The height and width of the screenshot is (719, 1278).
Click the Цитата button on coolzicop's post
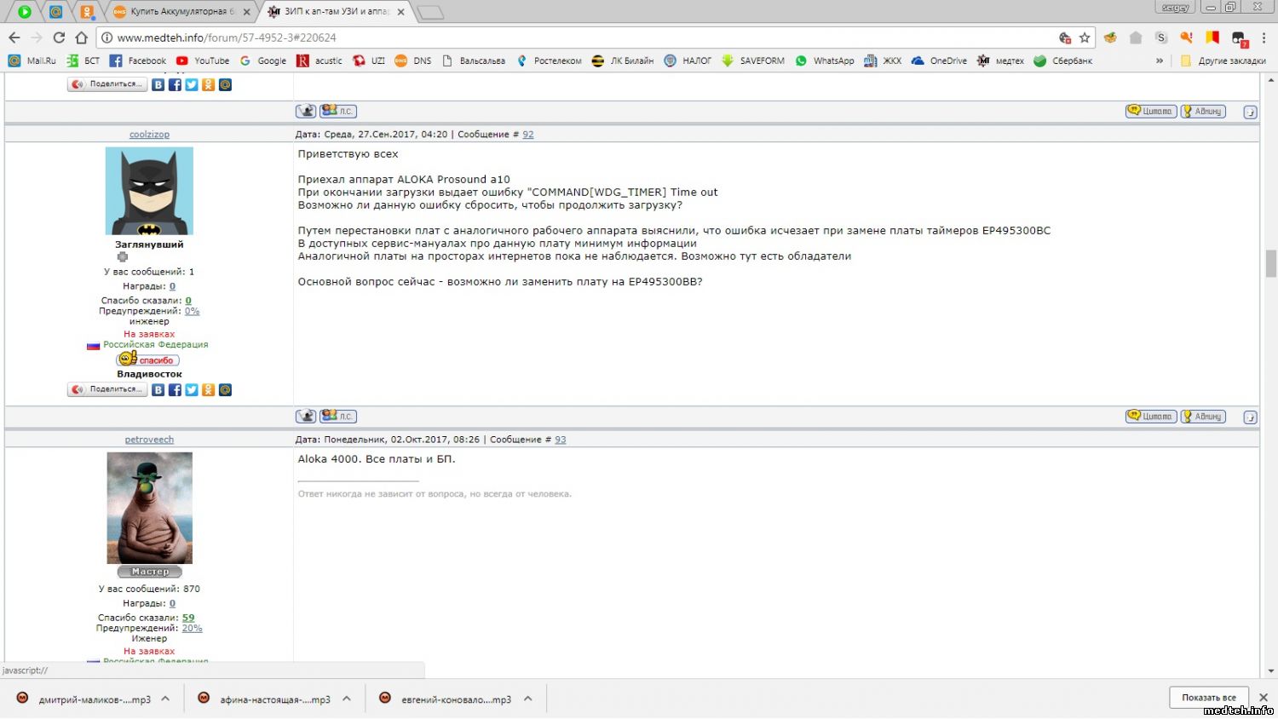tap(1151, 417)
